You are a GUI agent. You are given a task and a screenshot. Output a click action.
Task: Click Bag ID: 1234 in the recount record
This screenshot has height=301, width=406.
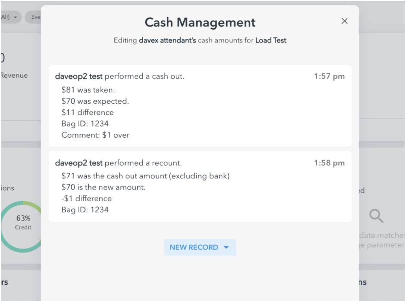click(x=85, y=210)
